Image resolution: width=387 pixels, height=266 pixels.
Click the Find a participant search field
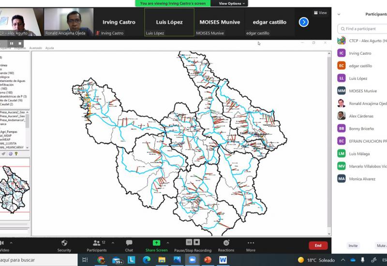364,29
